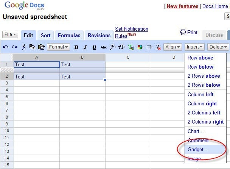Paste with clipboard icon
The image size is (230, 169).
point(41,47)
